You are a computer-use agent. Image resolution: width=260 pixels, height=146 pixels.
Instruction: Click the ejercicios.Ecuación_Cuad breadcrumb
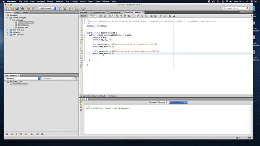coord(94,96)
